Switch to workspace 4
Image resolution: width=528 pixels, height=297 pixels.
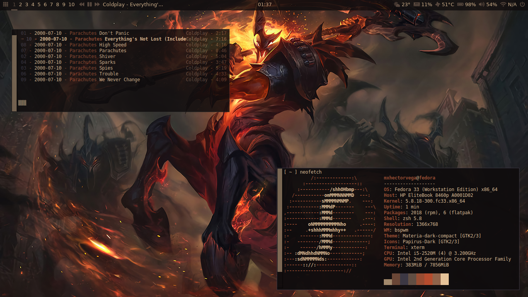pyautogui.click(x=33, y=5)
